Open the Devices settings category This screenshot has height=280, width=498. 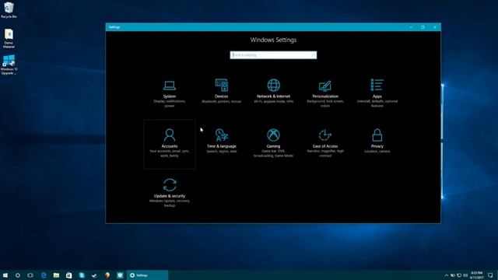221,93
